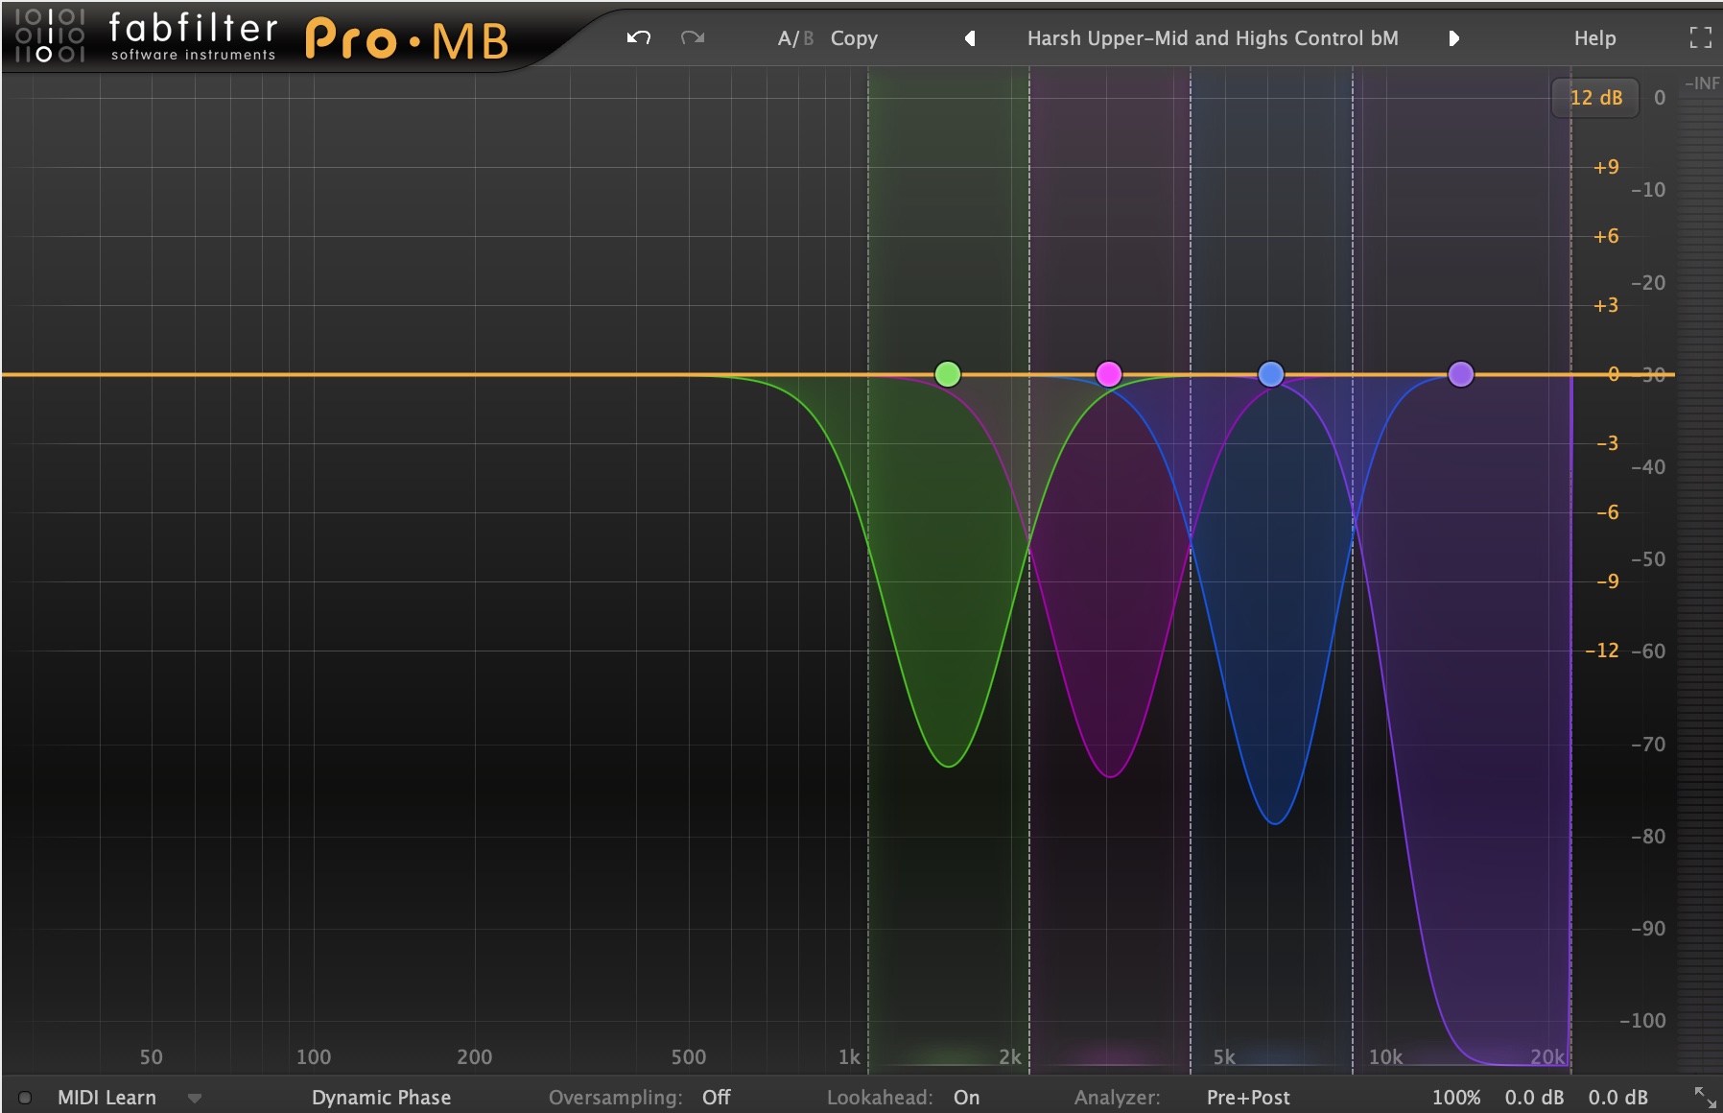Change the Analyzer Pre+Post setting
The height and width of the screenshot is (1113, 1723).
point(1249,1098)
